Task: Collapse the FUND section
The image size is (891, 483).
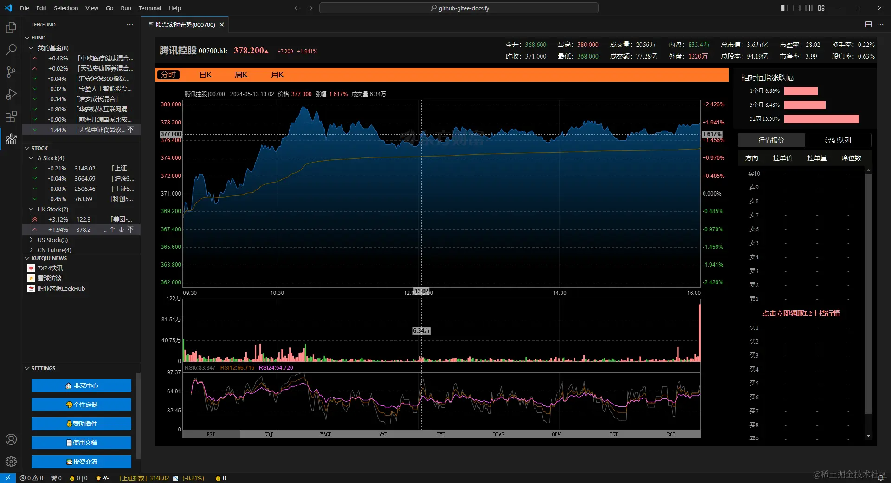Action: pos(27,38)
